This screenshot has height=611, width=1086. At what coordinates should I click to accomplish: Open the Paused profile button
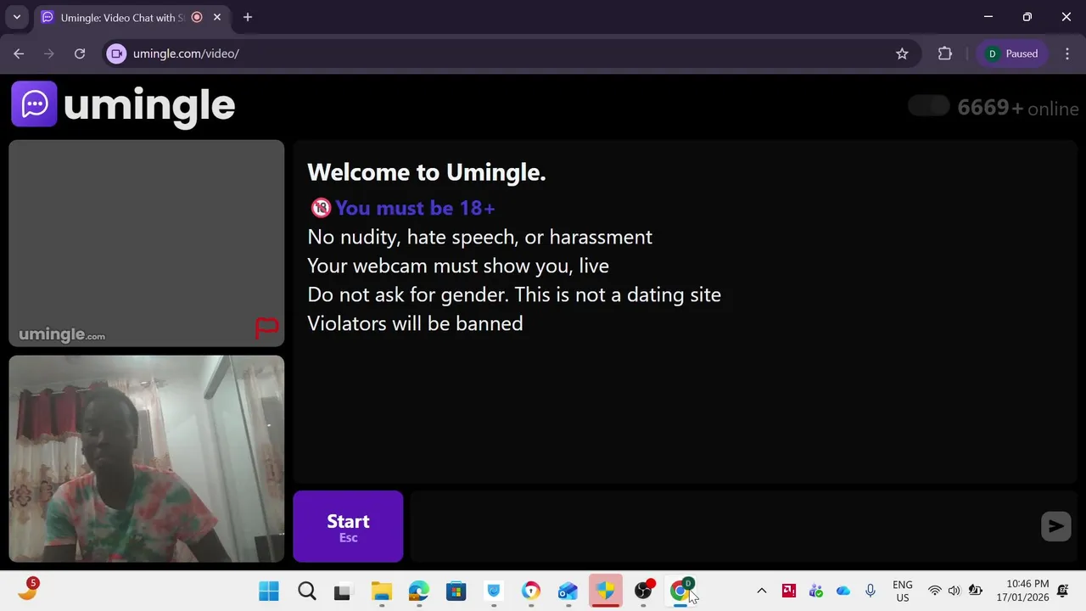coord(1013,53)
